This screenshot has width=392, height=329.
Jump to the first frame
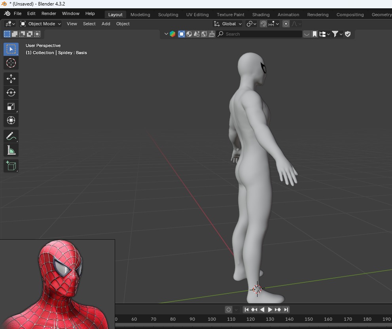[246, 310]
